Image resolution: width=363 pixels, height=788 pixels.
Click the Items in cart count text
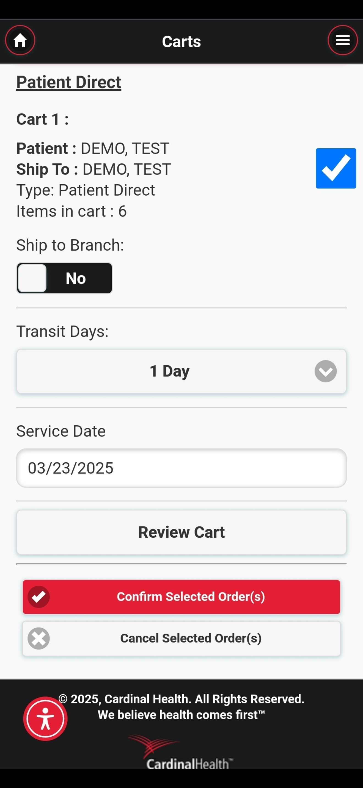[x=71, y=211]
